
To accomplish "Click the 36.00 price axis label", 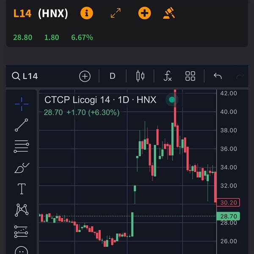I will pos(229,149).
